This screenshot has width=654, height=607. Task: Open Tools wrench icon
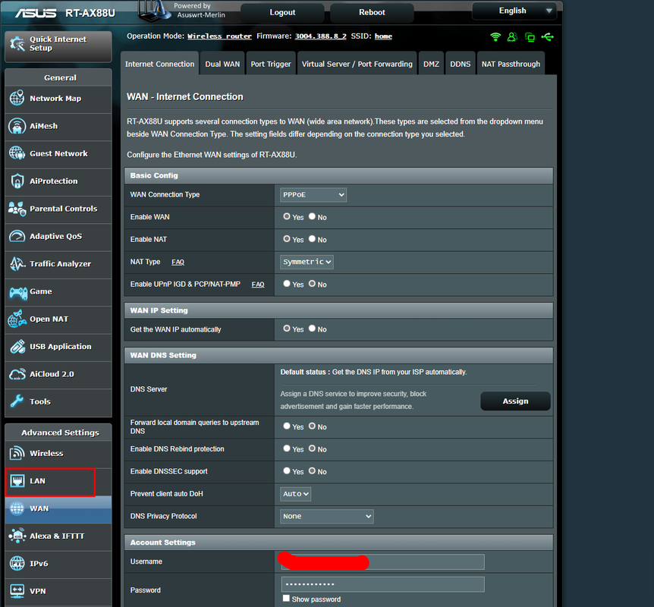[x=17, y=401]
